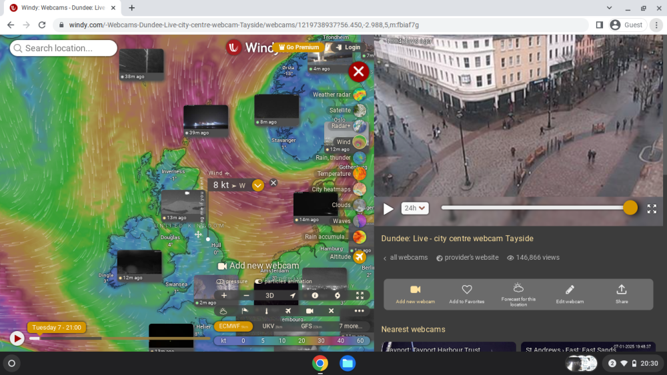Close the layers menu with red X

[359, 72]
